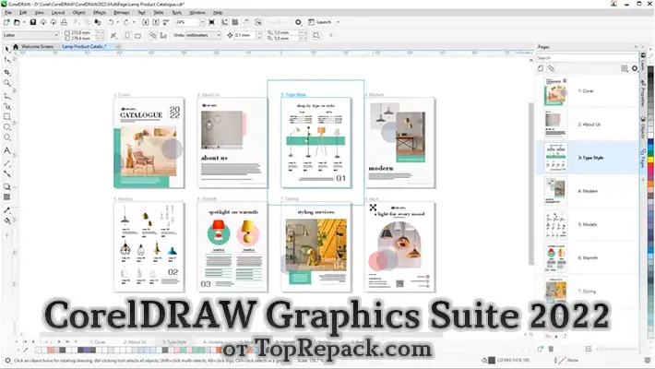Click the spotlight on warmth page on canvas
Screen dimensions: 655x369
tap(232, 247)
